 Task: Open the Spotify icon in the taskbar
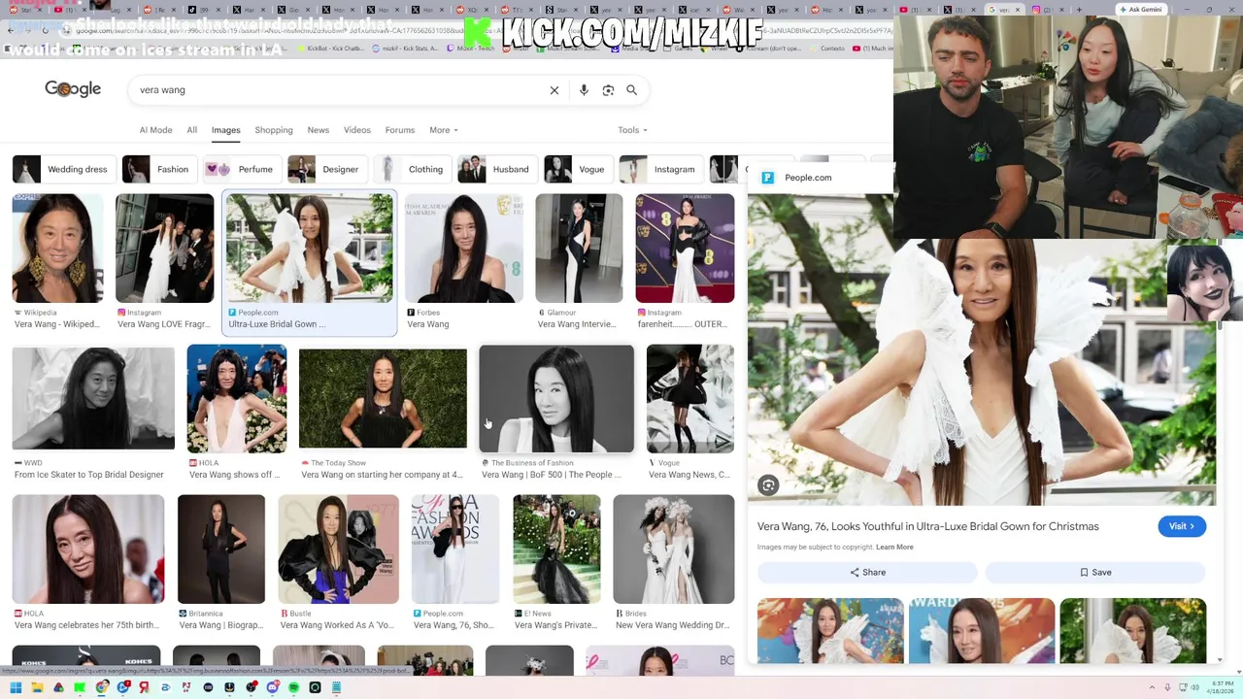(x=293, y=687)
